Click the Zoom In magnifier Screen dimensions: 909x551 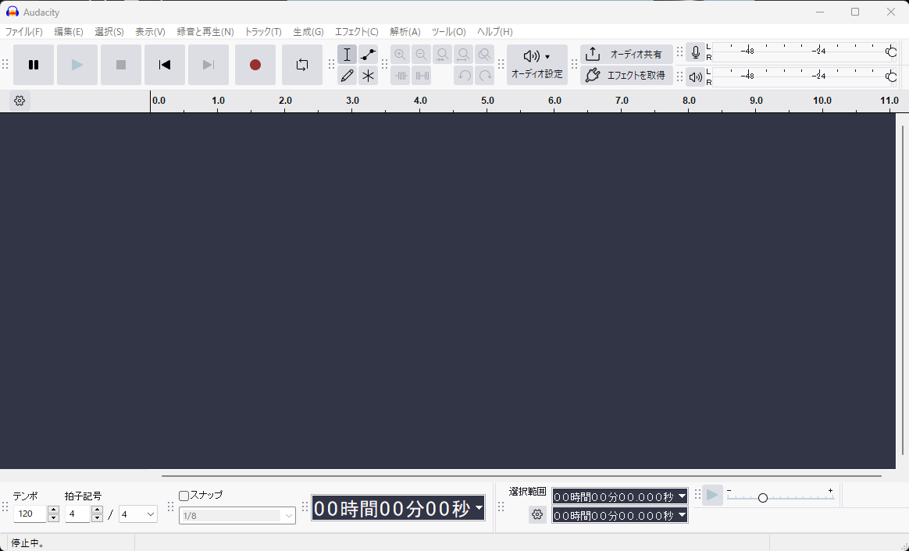point(400,55)
